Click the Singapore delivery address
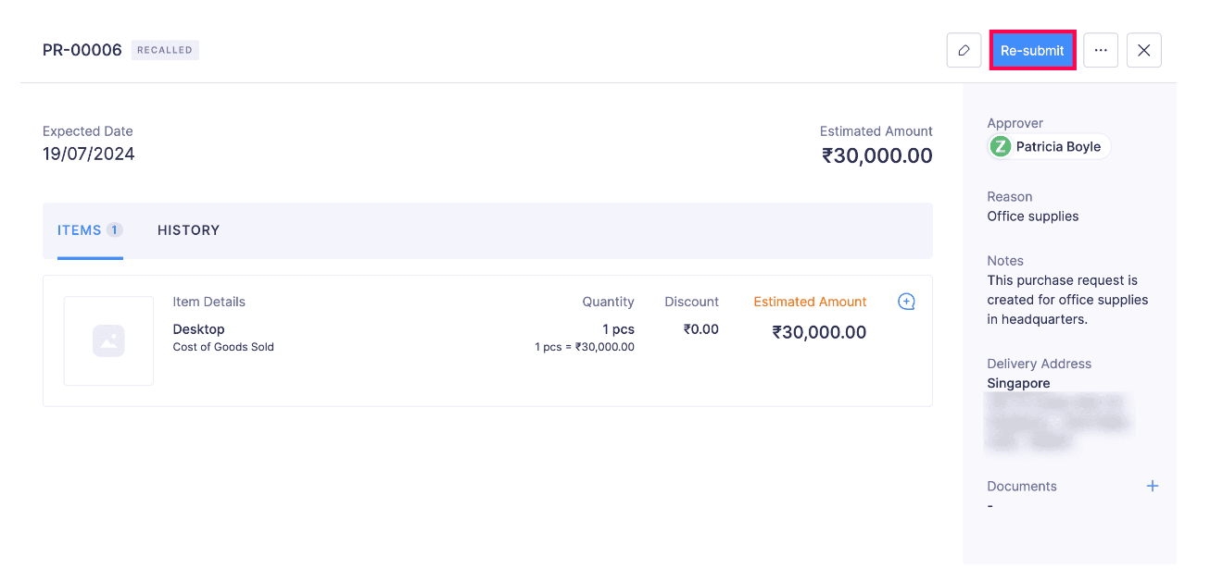The width and height of the screenshot is (1223, 581). (x=1018, y=383)
